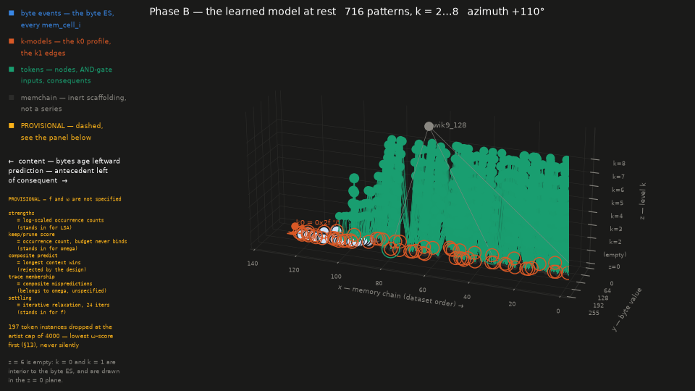Click the orange k-models legend swatch
The image size is (695, 391).
(x=12, y=41)
